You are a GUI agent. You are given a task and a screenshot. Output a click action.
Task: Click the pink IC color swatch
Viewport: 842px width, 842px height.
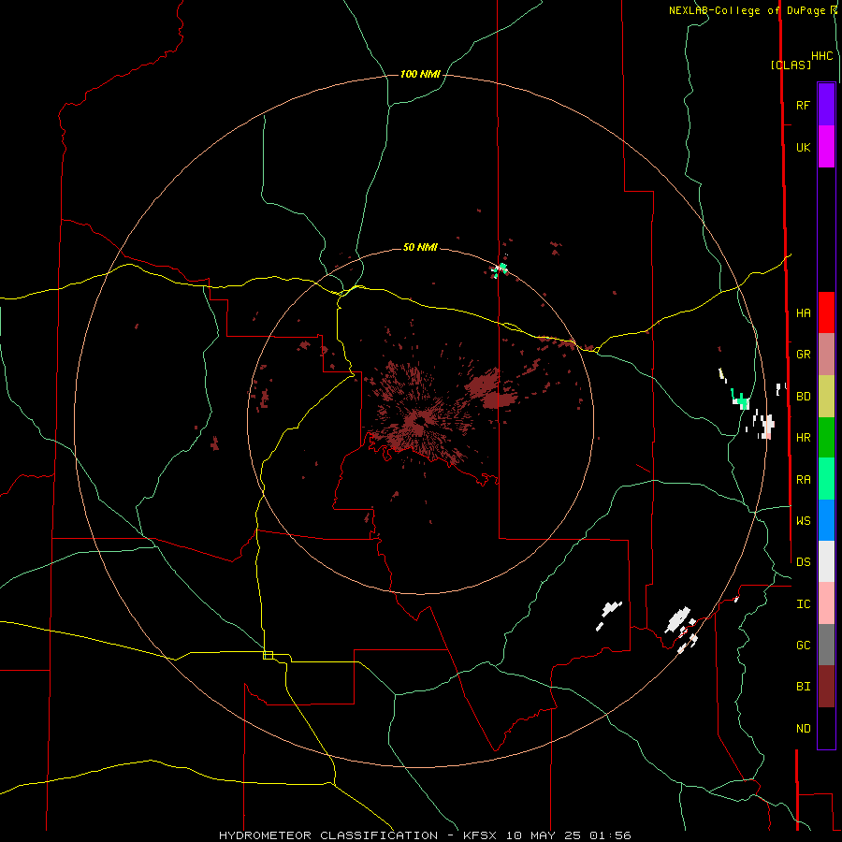[x=826, y=603]
